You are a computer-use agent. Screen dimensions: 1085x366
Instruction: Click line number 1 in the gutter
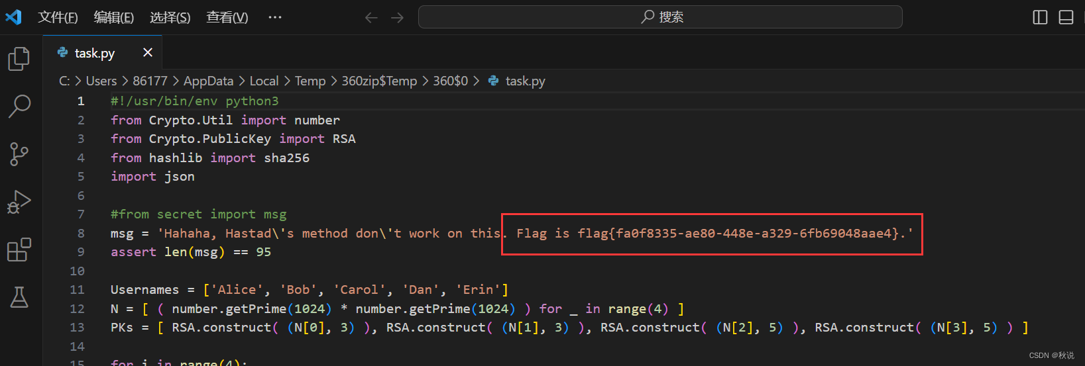point(81,101)
